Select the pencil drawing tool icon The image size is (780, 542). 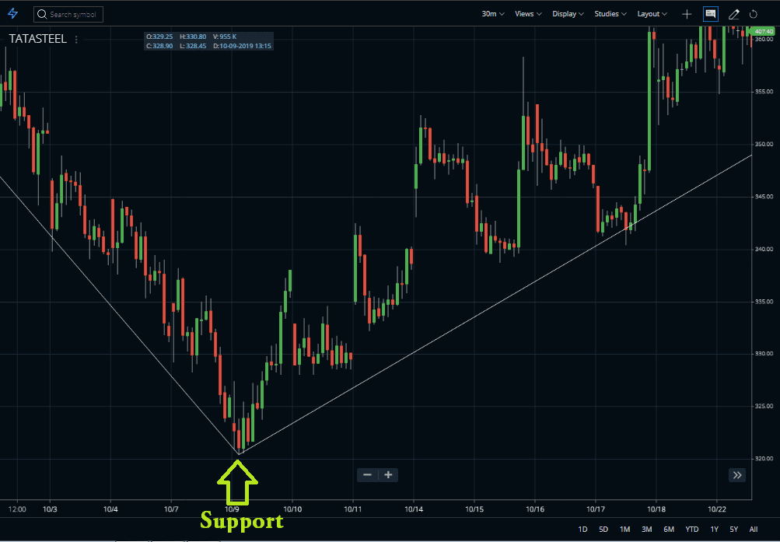pos(734,15)
